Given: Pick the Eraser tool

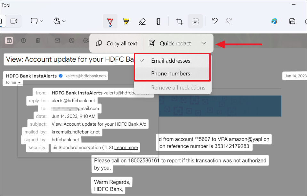Looking at the screenshot, I should pos(142,21).
